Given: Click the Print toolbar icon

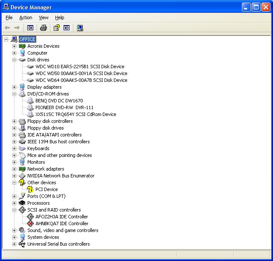Looking at the screenshot, I should 43,28.
